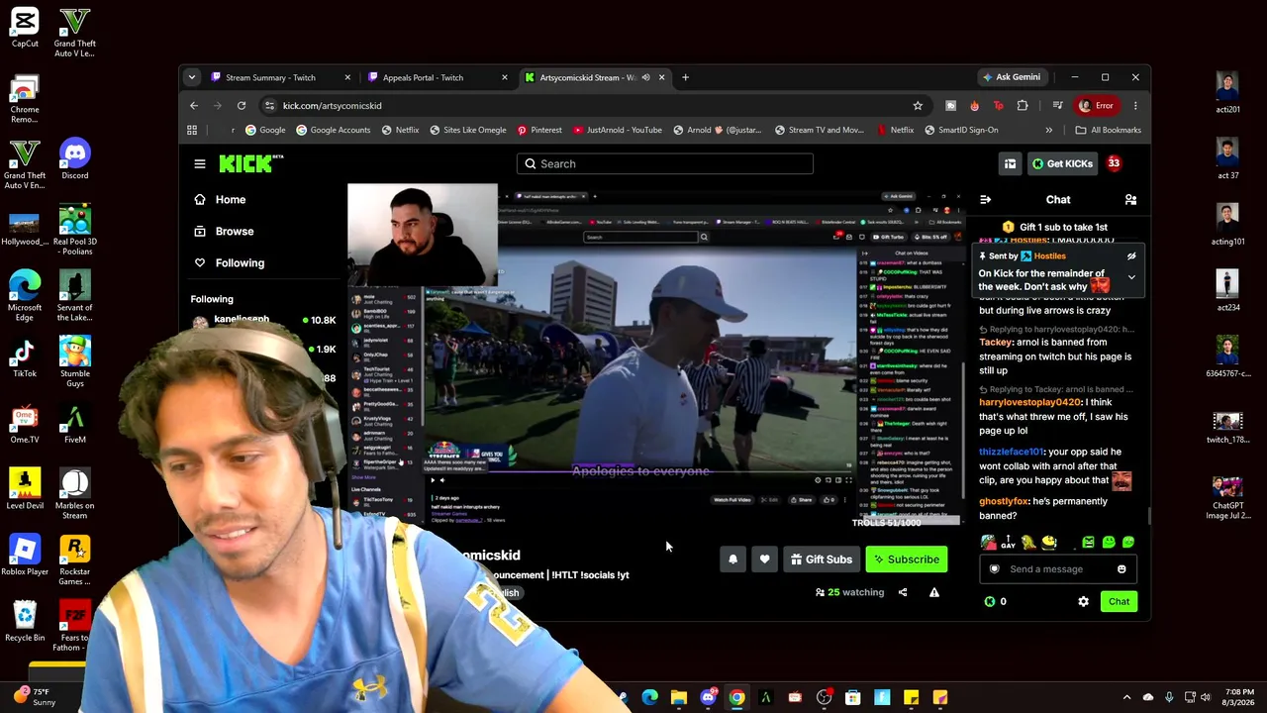This screenshot has width=1267, height=713.
Task: Expand the pinned message chevron
Action: 1131,278
